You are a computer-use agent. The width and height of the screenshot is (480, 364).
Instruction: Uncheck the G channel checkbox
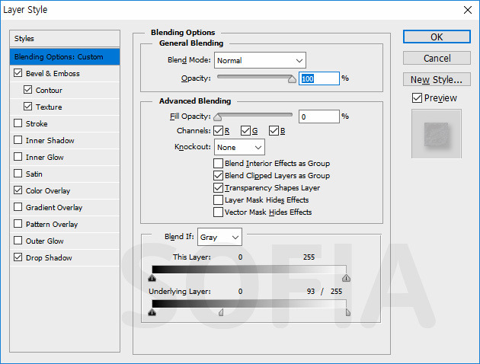coord(245,131)
